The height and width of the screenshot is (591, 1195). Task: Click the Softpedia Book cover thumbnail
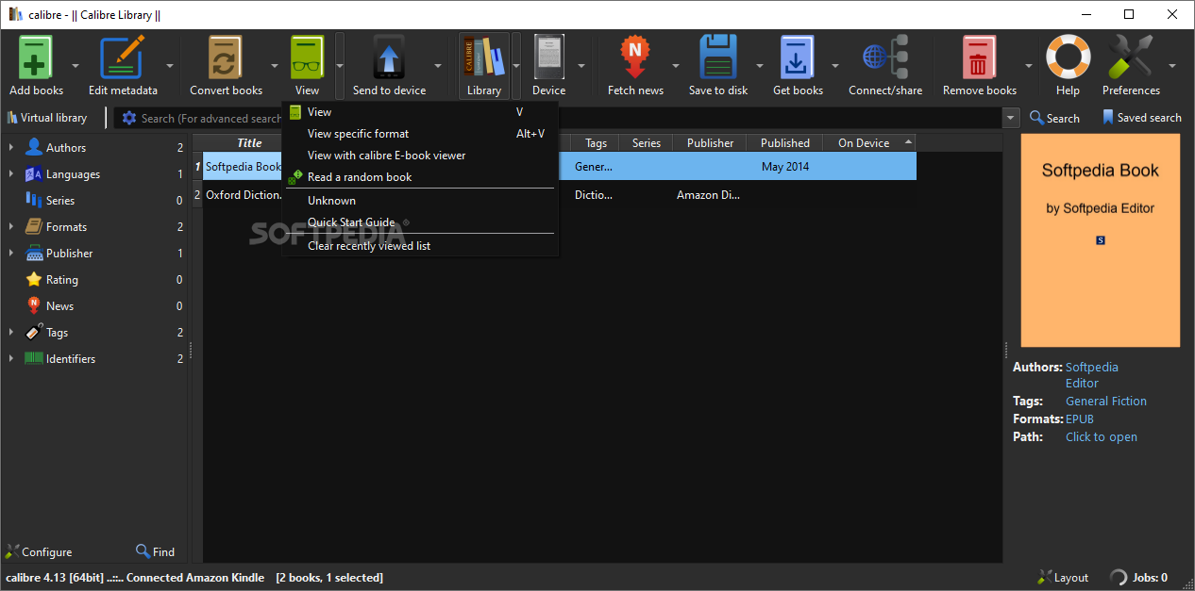point(1100,240)
